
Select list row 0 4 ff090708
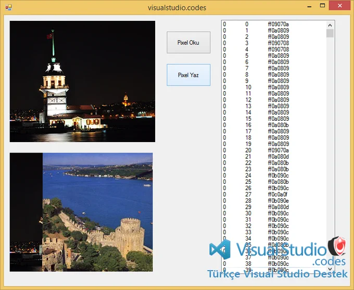274,49
